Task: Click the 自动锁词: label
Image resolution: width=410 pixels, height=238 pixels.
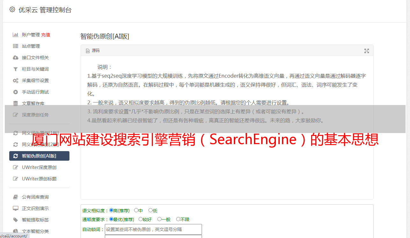Action: coord(93,229)
